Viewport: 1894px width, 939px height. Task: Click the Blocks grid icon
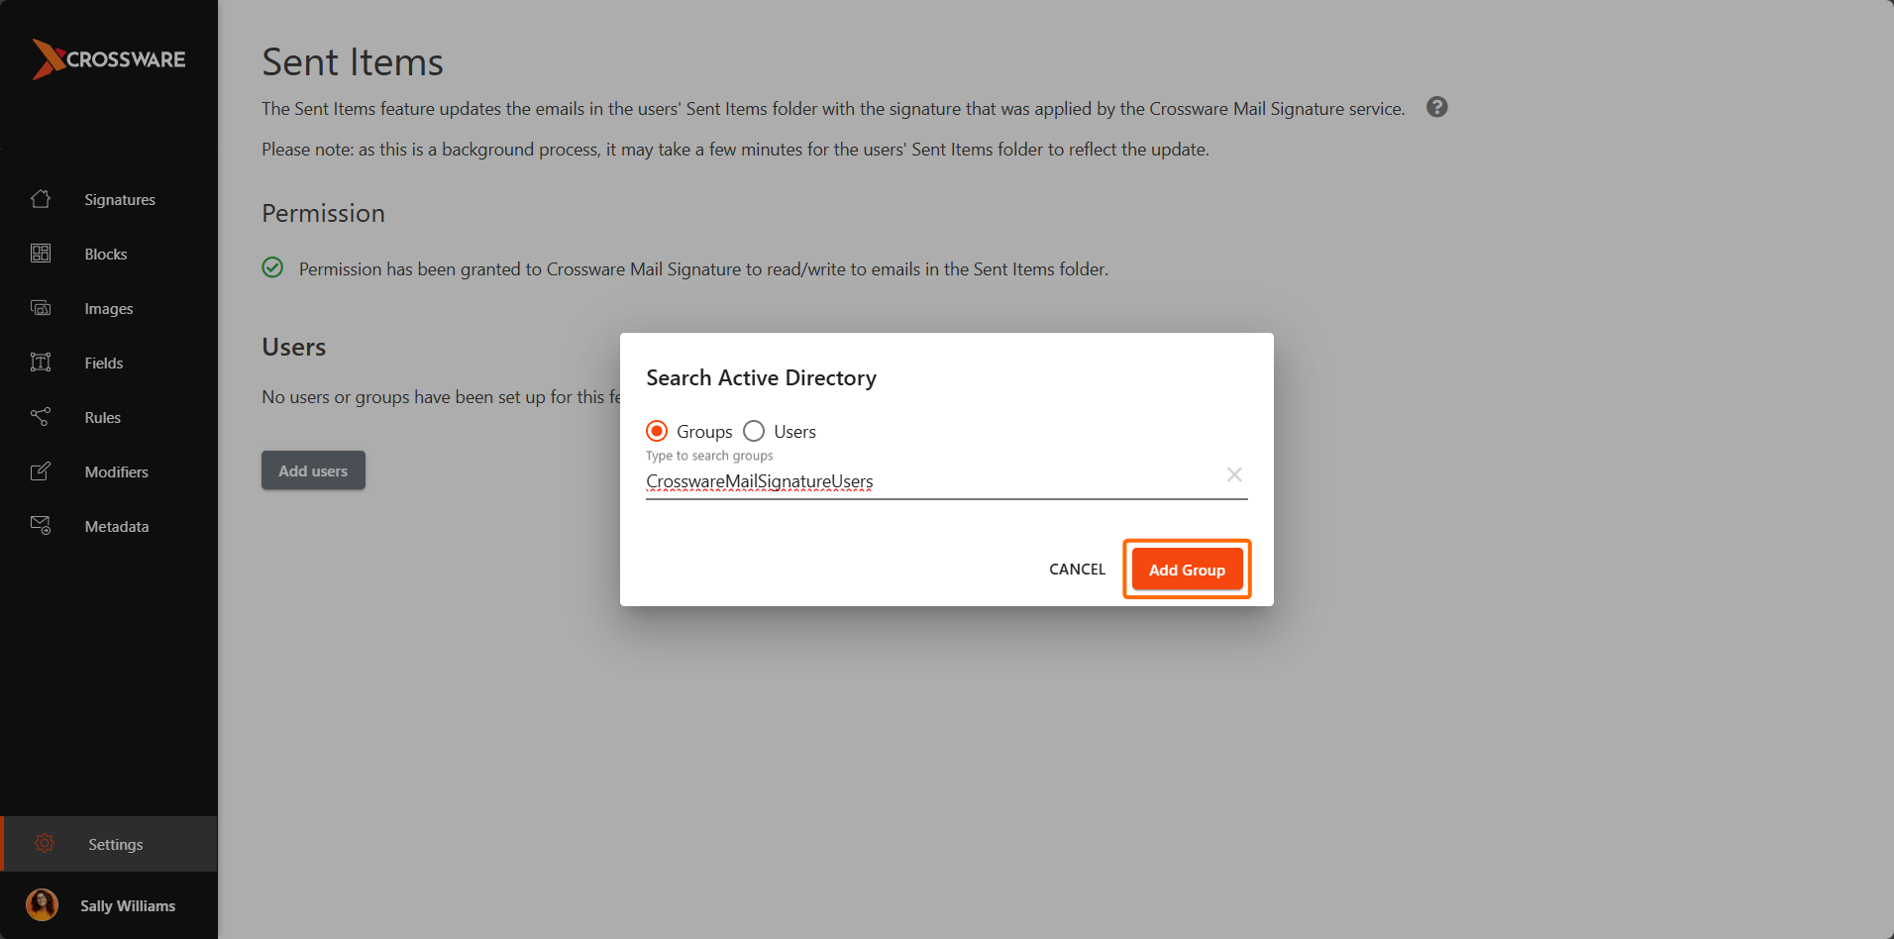tap(41, 254)
